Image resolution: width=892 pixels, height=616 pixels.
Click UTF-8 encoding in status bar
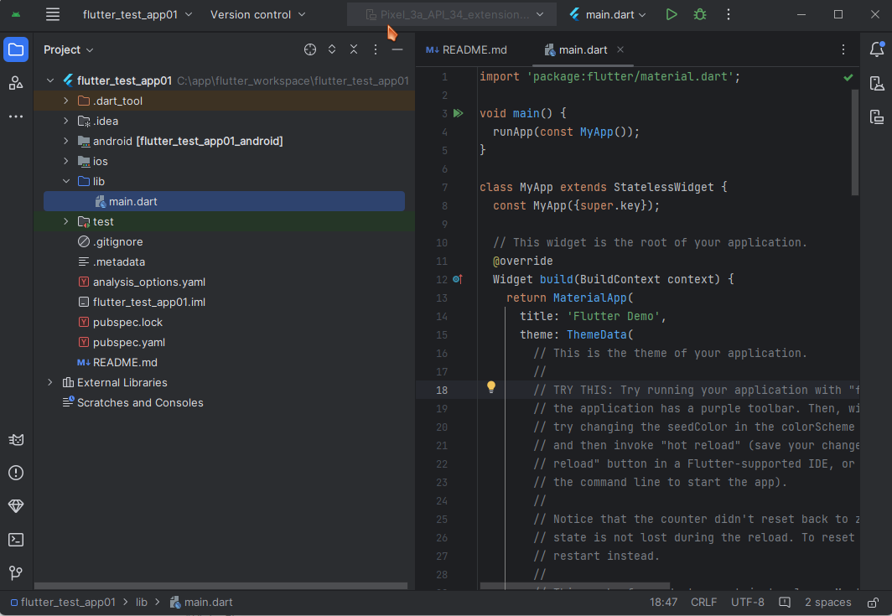(748, 602)
